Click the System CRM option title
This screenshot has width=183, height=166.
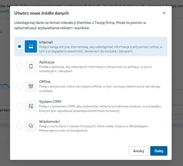pyautogui.click(x=50, y=102)
